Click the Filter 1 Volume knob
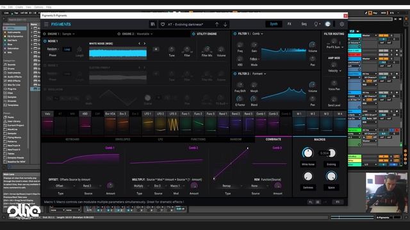 (312, 45)
